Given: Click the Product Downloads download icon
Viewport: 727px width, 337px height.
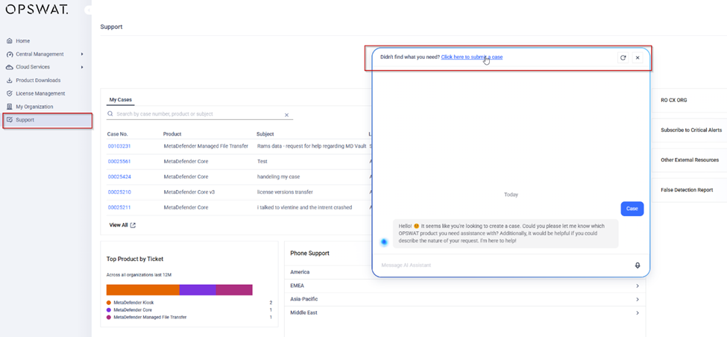Looking at the screenshot, I should pos(10,81).
